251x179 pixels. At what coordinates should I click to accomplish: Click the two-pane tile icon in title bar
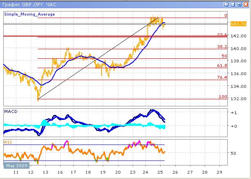[x=226, y=4]
